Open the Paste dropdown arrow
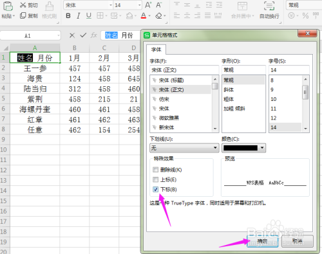 pyautogui.click(x=14, y=16)
